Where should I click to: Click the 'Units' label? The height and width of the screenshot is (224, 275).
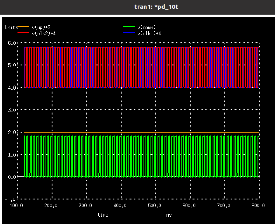point(11,27)
